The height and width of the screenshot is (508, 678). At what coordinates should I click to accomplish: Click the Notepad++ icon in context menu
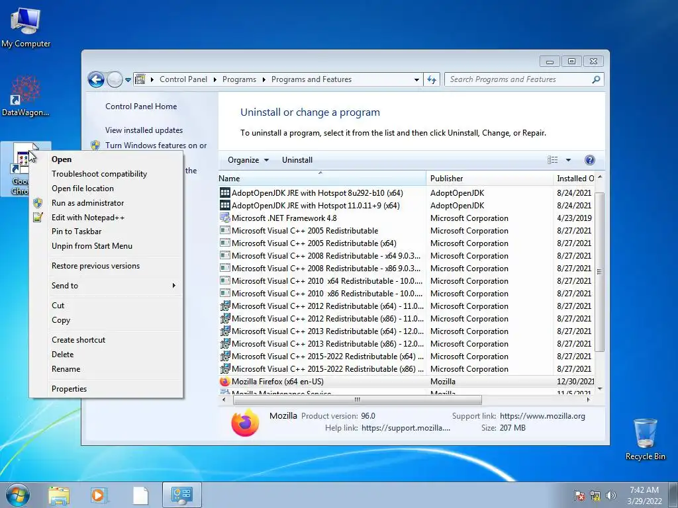pos(38,217)
